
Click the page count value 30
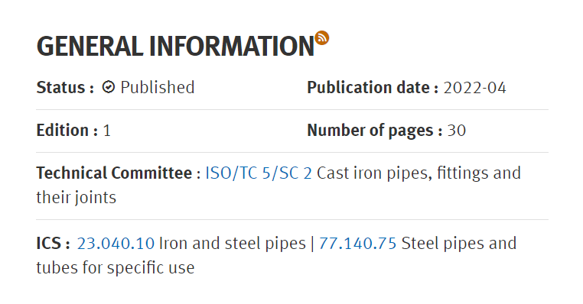(456, 131)
